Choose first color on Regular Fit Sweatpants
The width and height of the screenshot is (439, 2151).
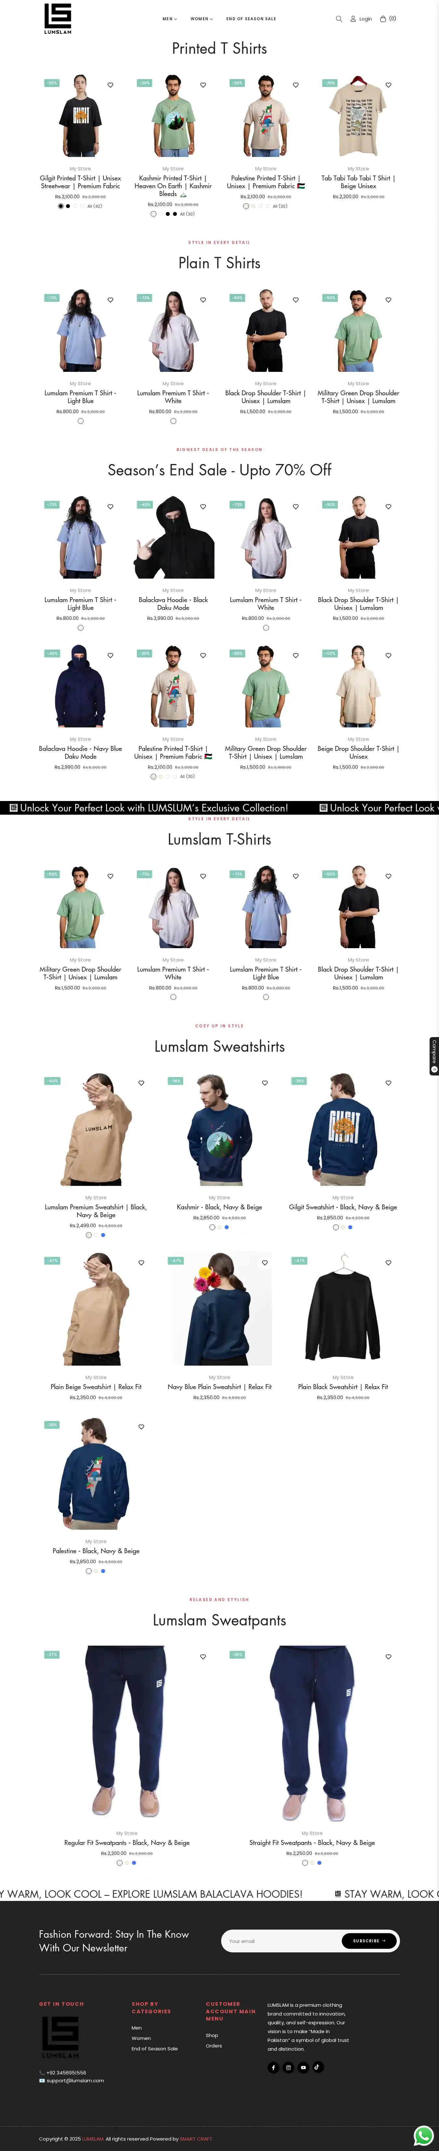[119, 1862]
